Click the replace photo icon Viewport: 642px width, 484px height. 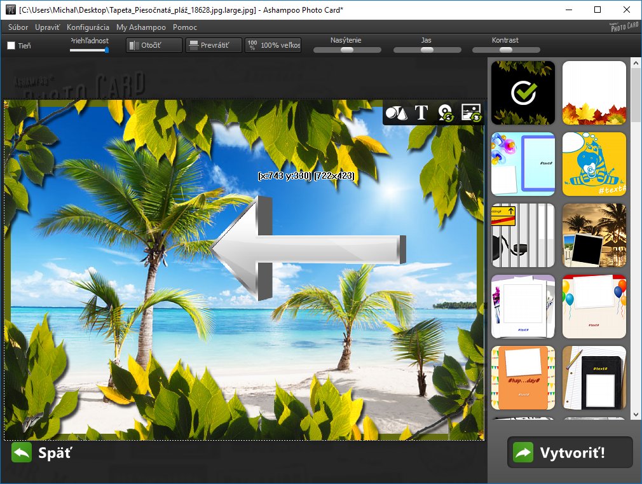tap(471, 113)
